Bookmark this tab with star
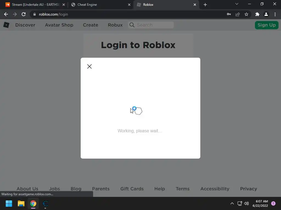The image size is (281, 210). point(246,14)
